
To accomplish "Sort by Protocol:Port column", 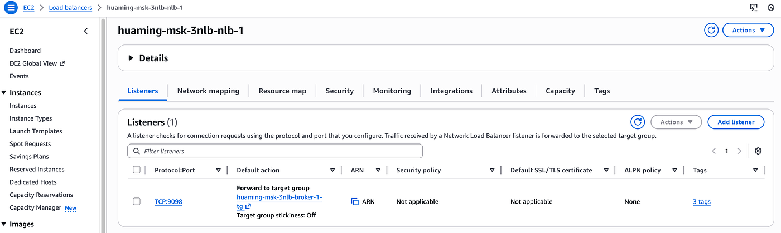I will 218,170.
